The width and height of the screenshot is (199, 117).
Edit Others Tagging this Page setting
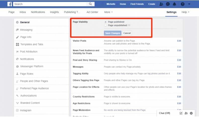[x=179, y=80]
